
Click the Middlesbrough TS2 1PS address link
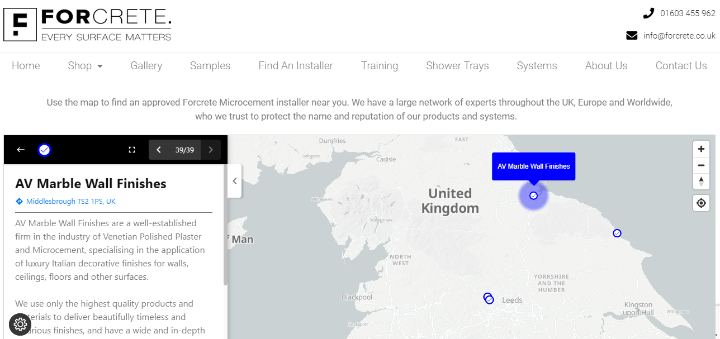coord(70,202)
